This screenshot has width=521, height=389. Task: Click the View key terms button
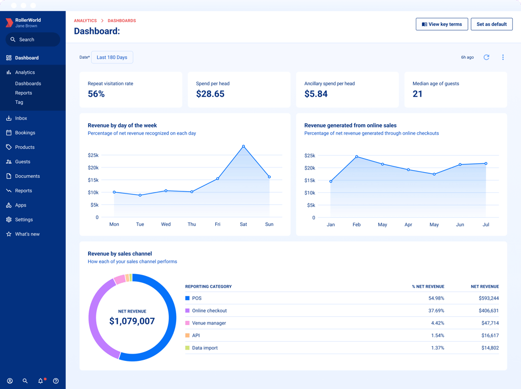coord(441,24)
